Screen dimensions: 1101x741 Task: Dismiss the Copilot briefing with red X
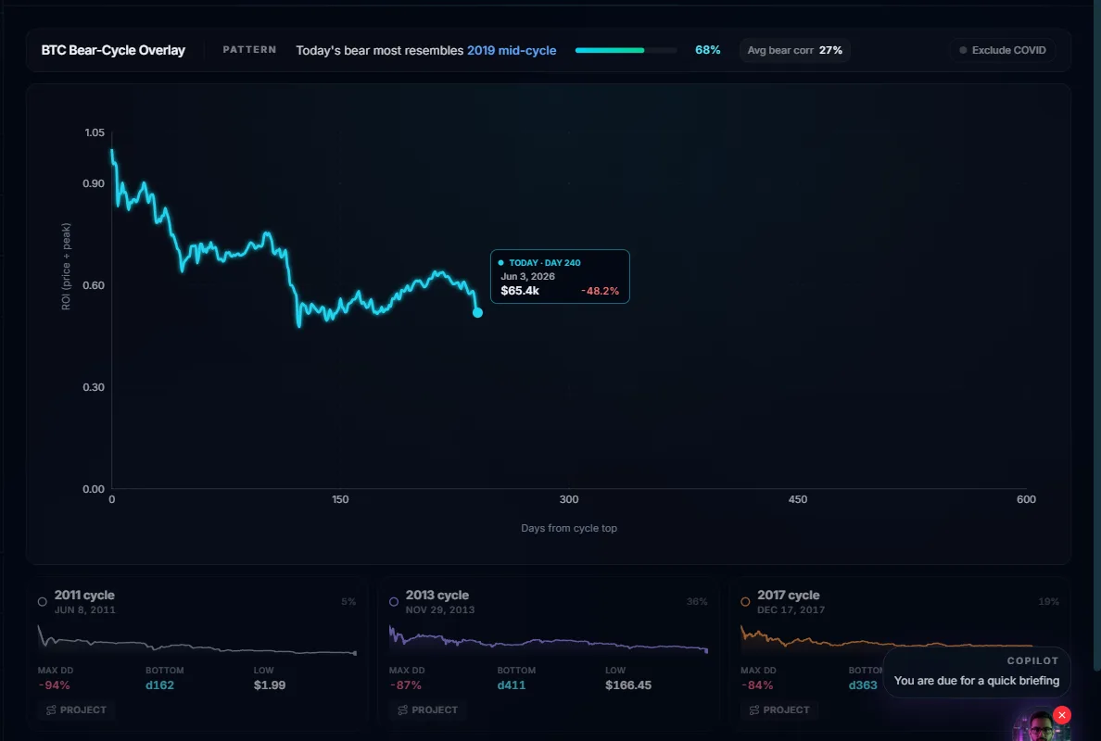coord(1062,715)
